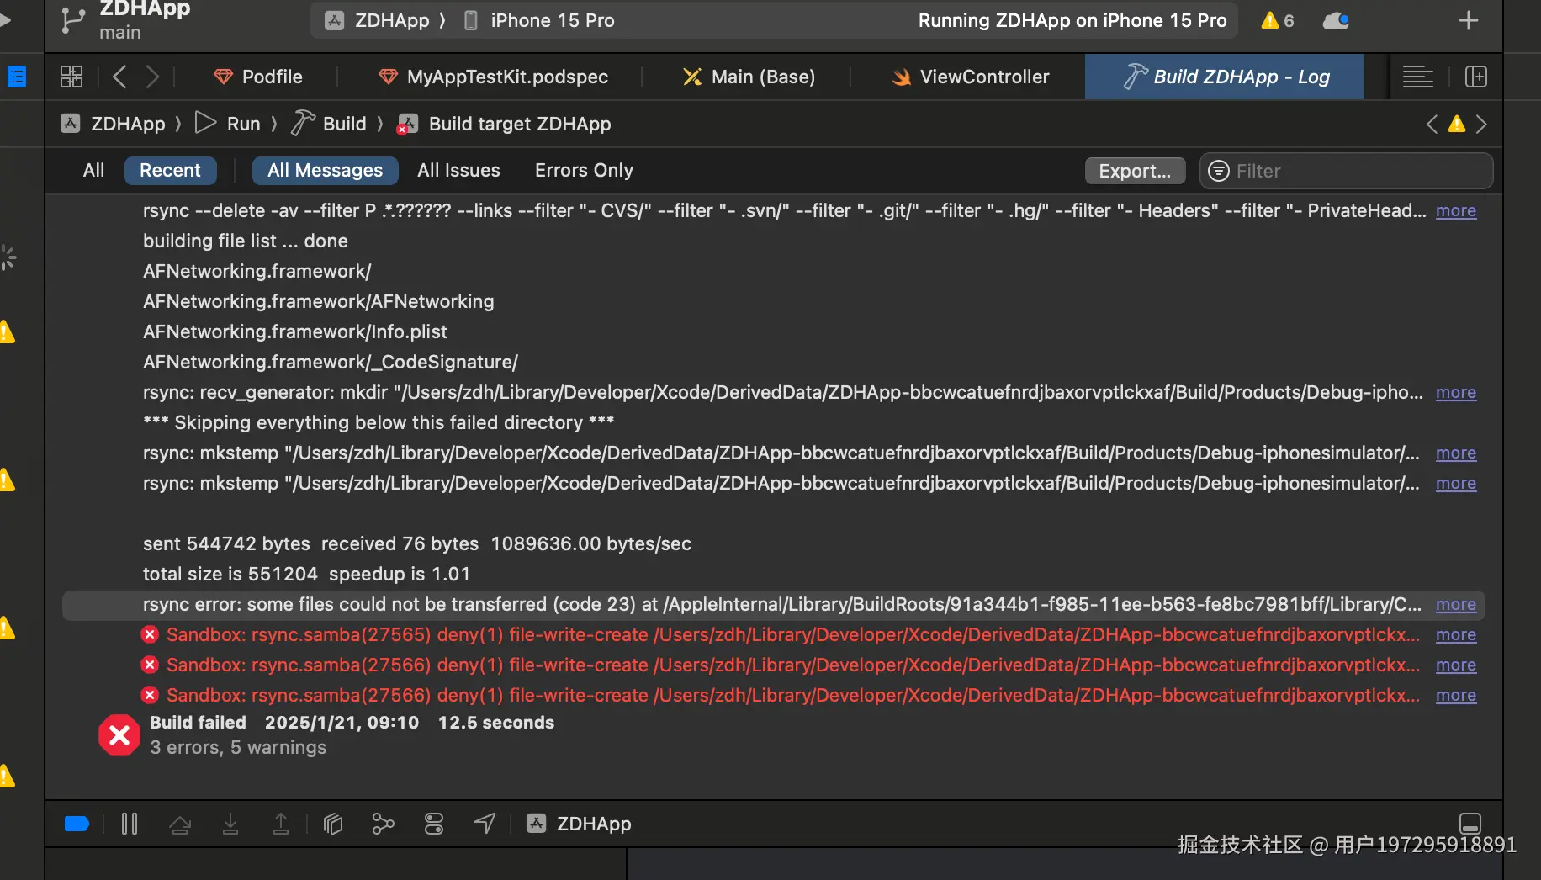The image size is (1541, 880).
Task: Toggle breakpoints in the debug bar
Action: coord(77,824)
